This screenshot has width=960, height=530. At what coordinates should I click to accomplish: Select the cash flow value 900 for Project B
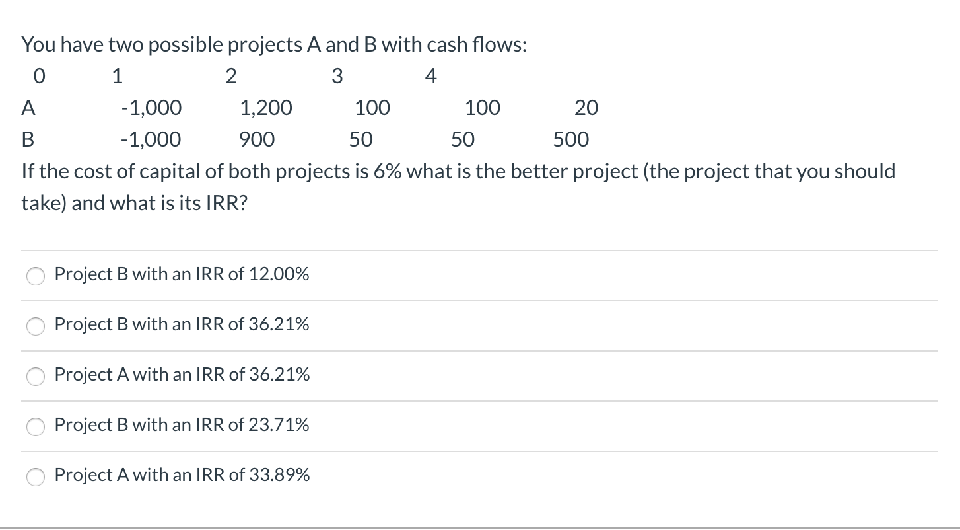(257, 139)
